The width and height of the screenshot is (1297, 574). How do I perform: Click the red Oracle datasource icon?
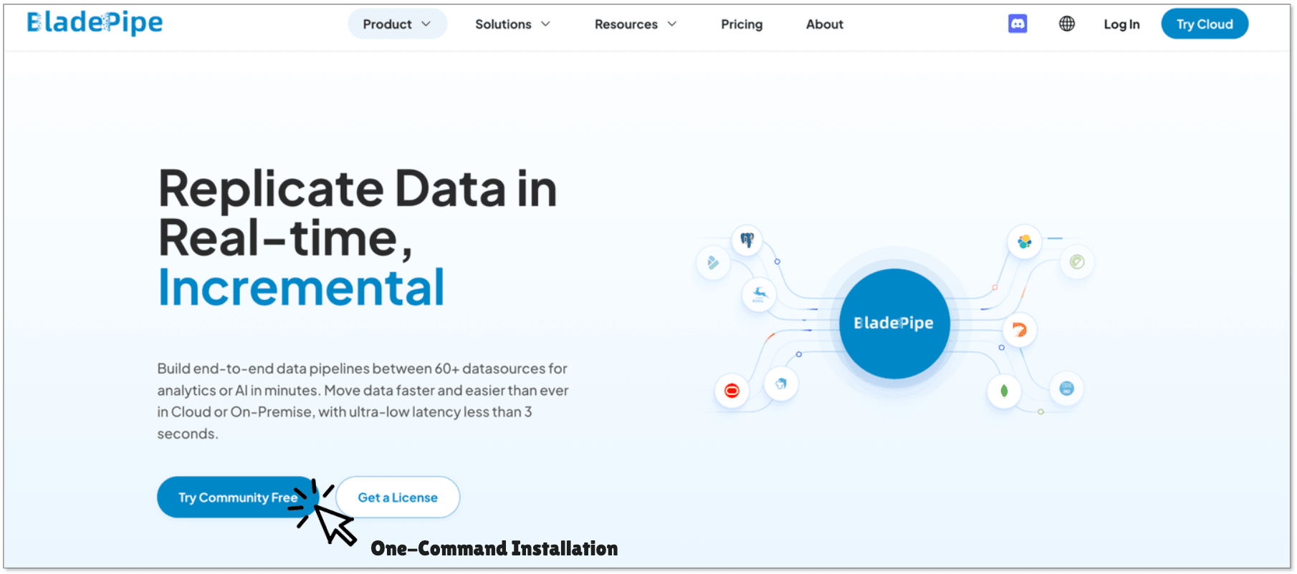(x=732, y=390)
